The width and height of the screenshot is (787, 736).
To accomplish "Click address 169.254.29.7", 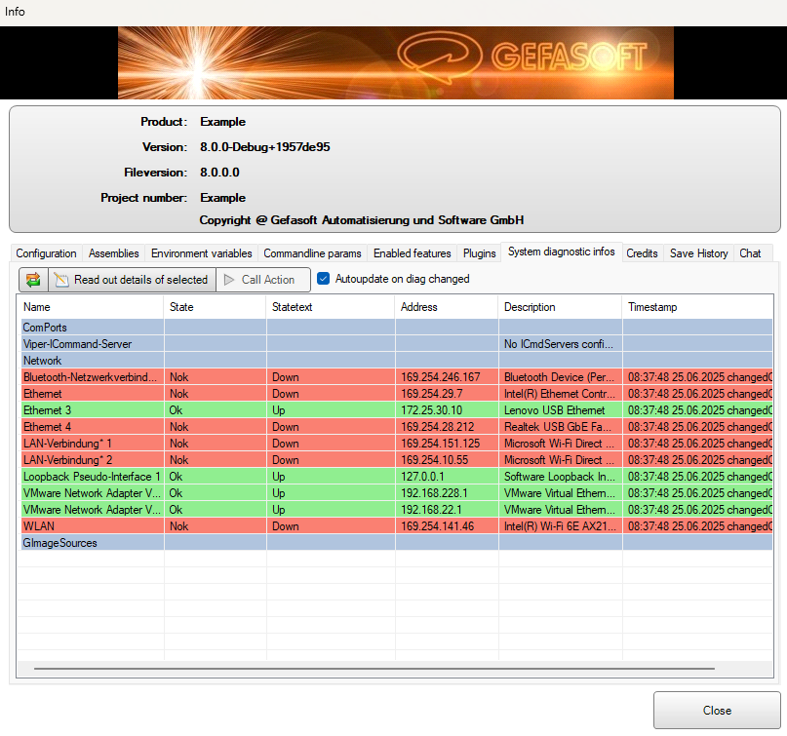I will pyautogui.click(x=432, y=393).
